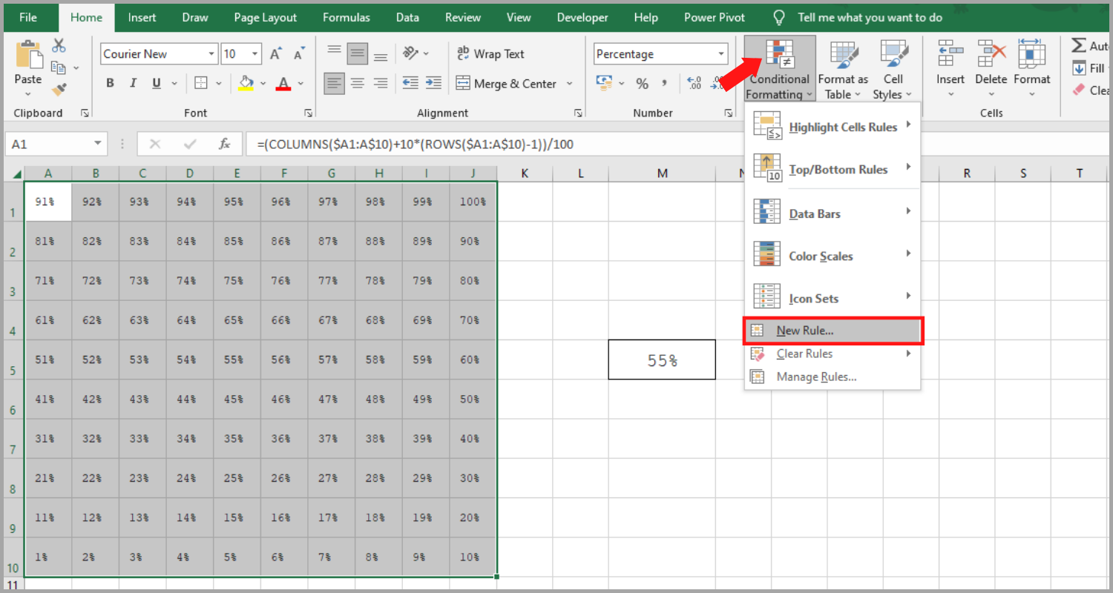
Task: Switch to the Formulas ribbon tab
Action: pyautogui.click(x=347, y=17)
